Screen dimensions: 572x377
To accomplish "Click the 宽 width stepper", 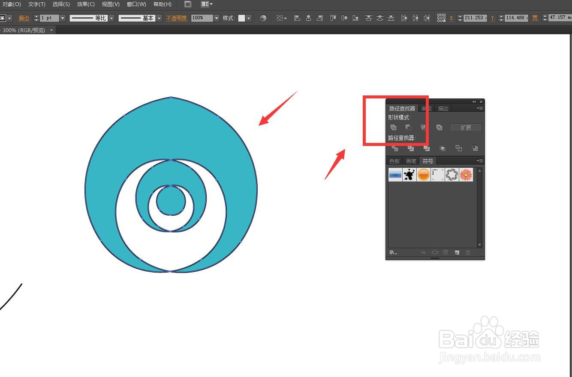I will point(545,18).
